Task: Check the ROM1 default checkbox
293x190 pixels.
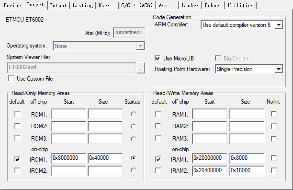Action: tap(17, 114)
